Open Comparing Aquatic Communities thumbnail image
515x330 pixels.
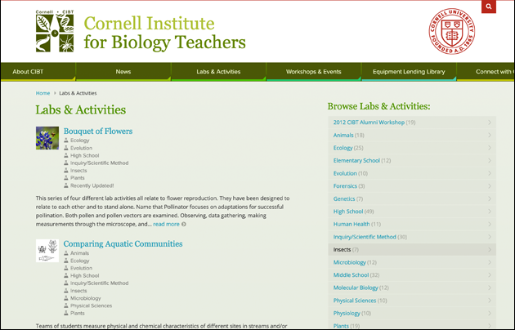point(47,251)
